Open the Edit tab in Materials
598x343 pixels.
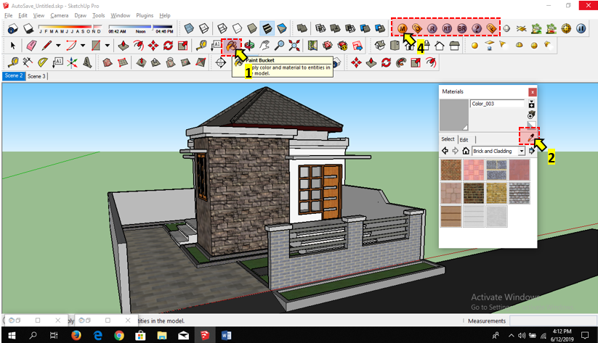click(464, 139)
